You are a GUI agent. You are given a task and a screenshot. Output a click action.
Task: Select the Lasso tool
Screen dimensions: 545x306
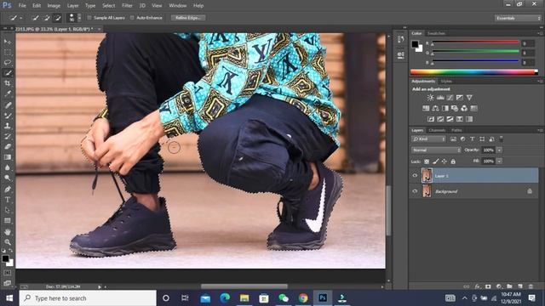[x=8, y=62]
